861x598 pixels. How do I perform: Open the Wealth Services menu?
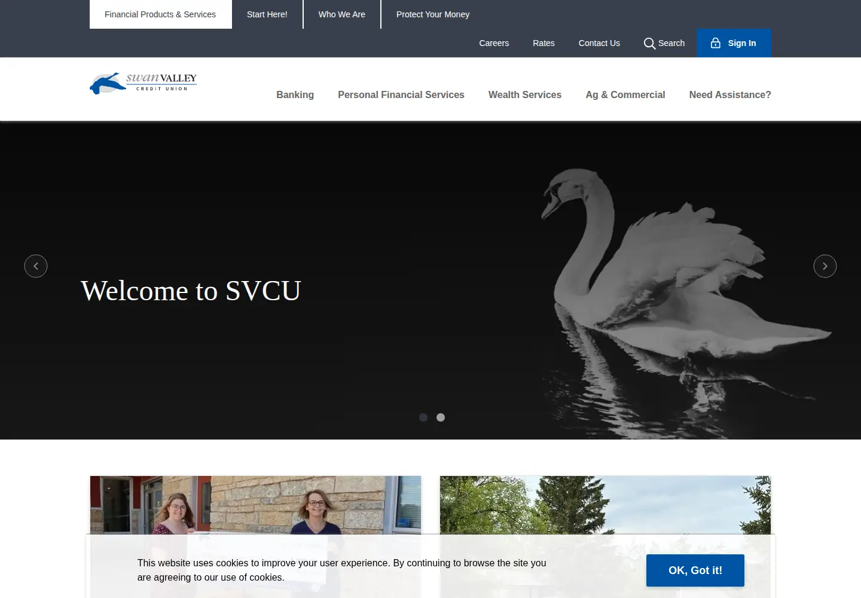[525, 94]
